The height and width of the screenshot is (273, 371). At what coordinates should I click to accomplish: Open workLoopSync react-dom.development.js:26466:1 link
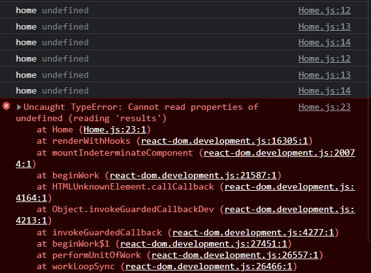pyautogui.click(x=208, y=266)
